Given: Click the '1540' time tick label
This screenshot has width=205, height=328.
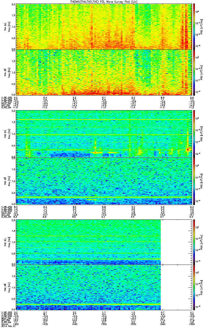Looking at the screenshot, I should tap(162, 324).
